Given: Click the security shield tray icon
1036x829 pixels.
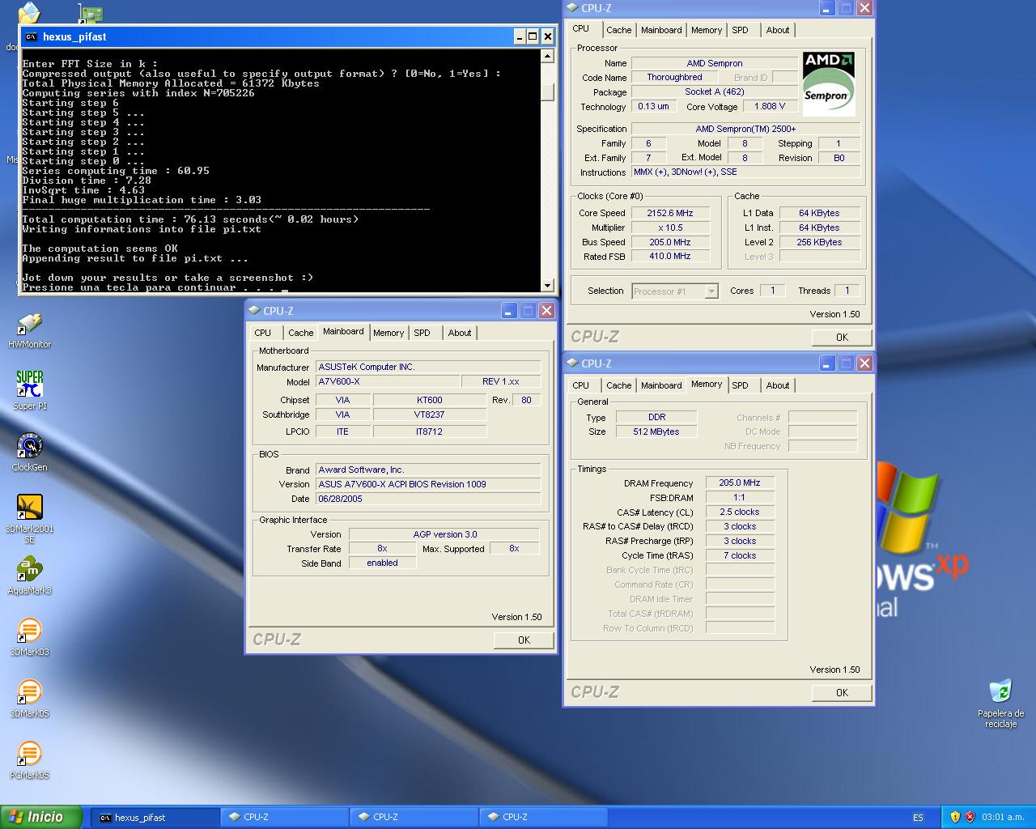Looking at the screenshot, I should click(x=955, y=817).
